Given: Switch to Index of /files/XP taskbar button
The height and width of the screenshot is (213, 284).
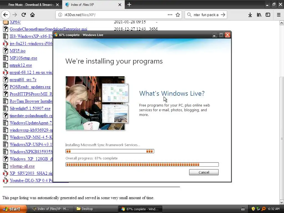Looking at the screenshot, I should coord(51,209).
